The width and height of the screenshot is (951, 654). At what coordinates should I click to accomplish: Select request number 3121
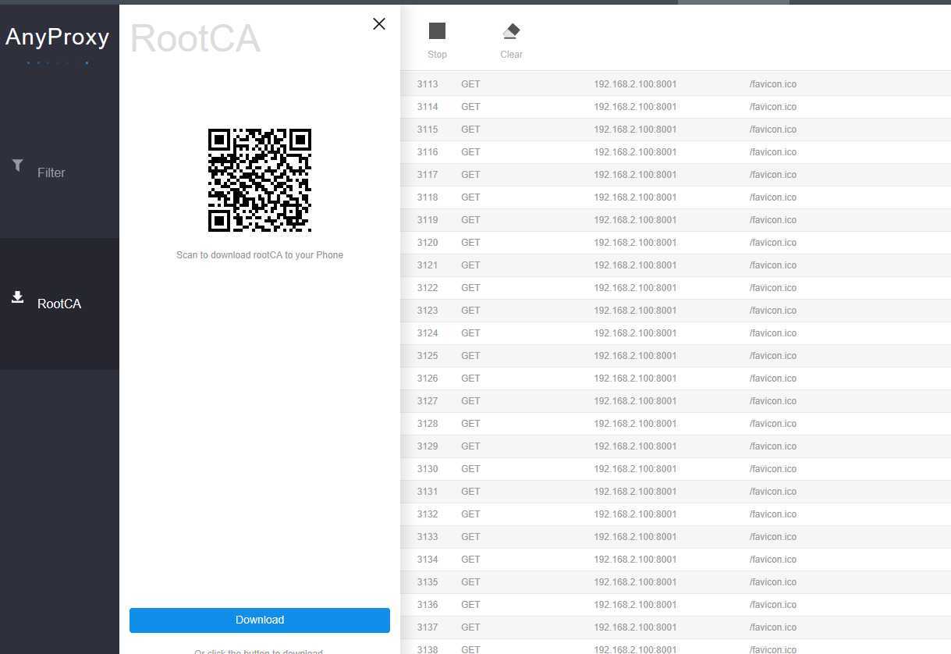[428, 265]
